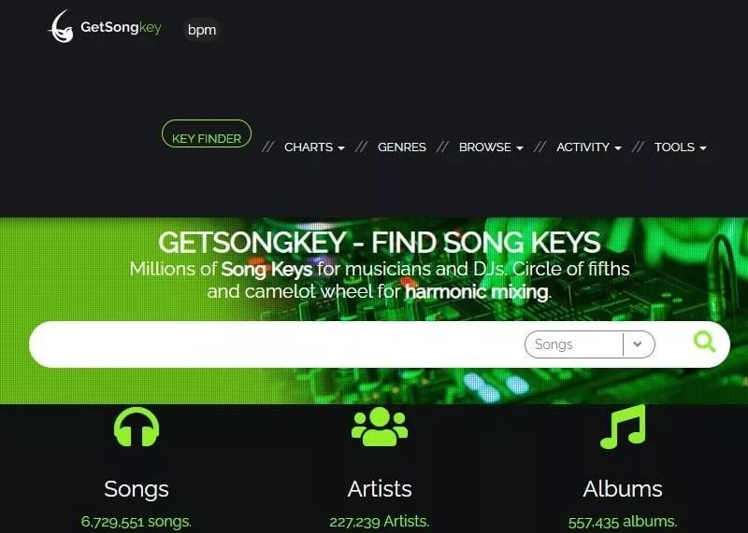Click the green search magnifier icon

(704, 342)
